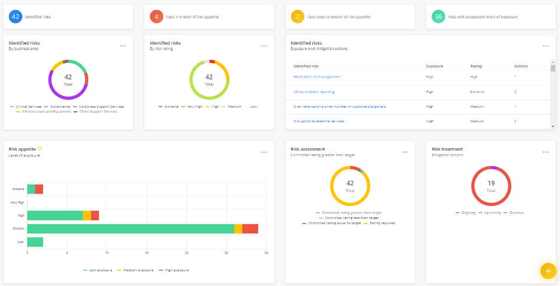
Task: Click the yellow plus add button
Action: [x=548, y=271]
